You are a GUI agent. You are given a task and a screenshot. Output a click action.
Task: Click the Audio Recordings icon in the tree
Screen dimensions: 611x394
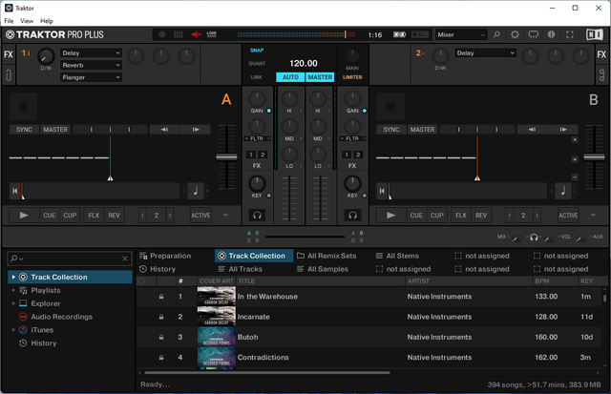pos(23,317)
